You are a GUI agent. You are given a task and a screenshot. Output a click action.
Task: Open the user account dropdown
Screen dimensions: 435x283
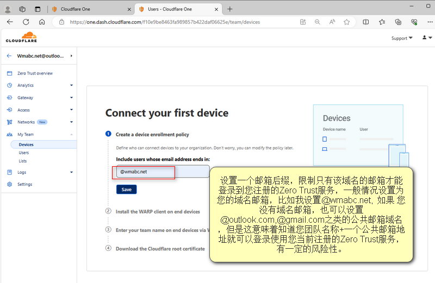pyautogui.click(x=427, y=37)
